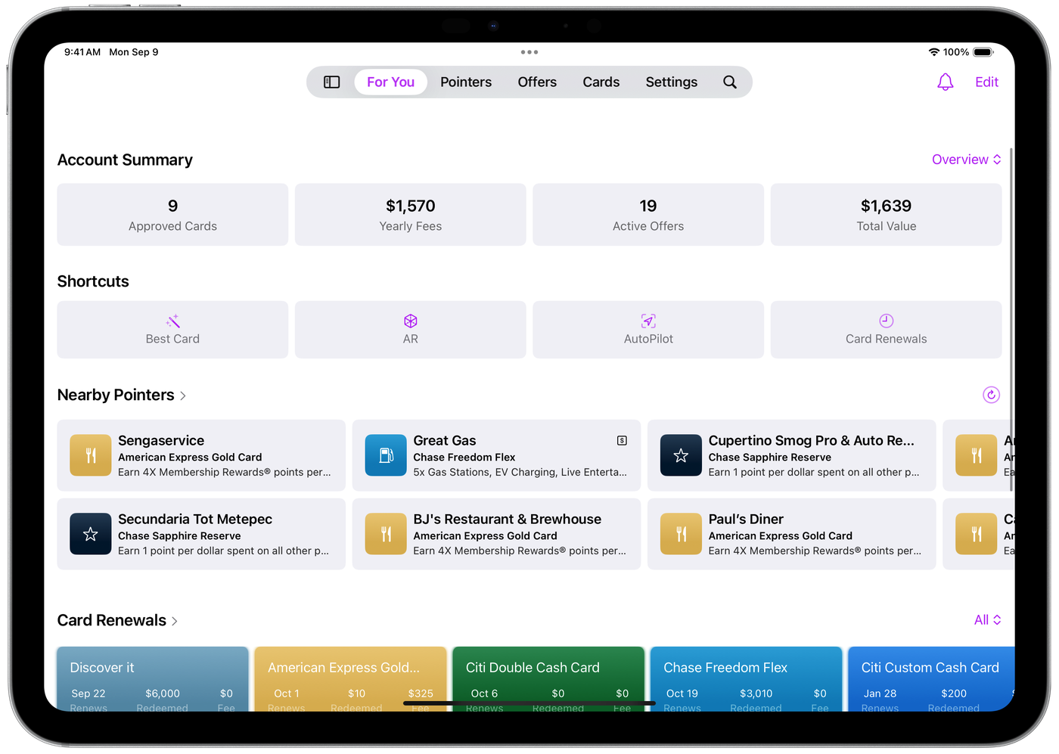Viewport: 1059px width, 754px height.
Task: Refresh nearby pointers with circular arrow icon
Action: [x=991, y=395]
